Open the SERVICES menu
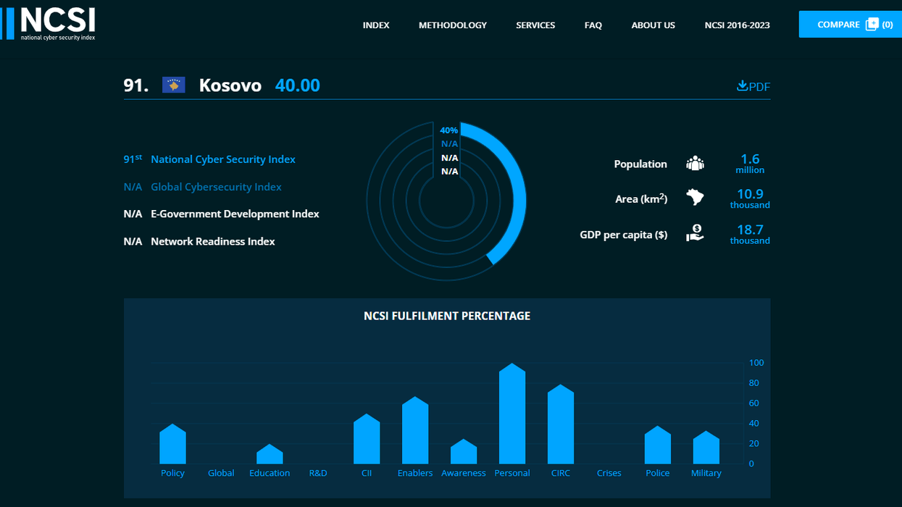The image size is (902, 507). pos(535,25)
